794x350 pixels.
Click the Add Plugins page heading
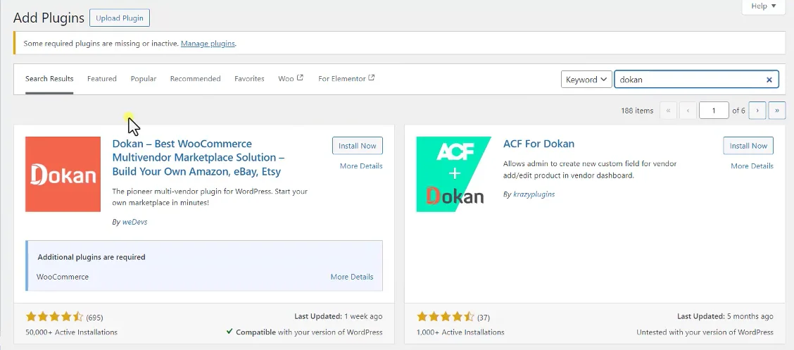click(x=49, y=18)
